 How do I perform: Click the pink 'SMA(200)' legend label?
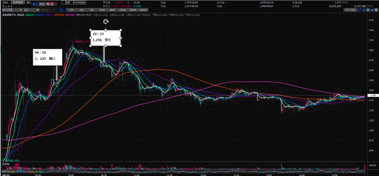(70, 15)
